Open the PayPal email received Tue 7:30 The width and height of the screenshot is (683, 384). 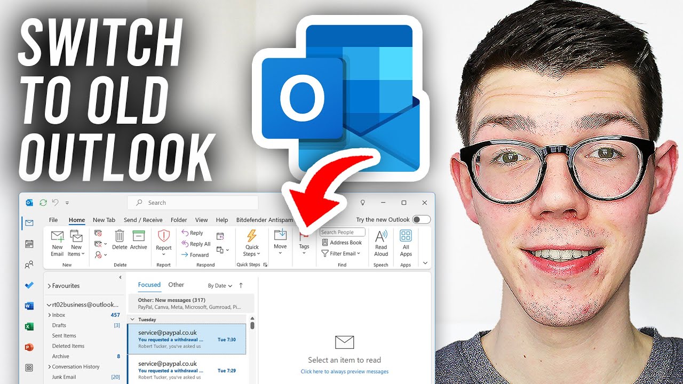click(x=187, y=339)
